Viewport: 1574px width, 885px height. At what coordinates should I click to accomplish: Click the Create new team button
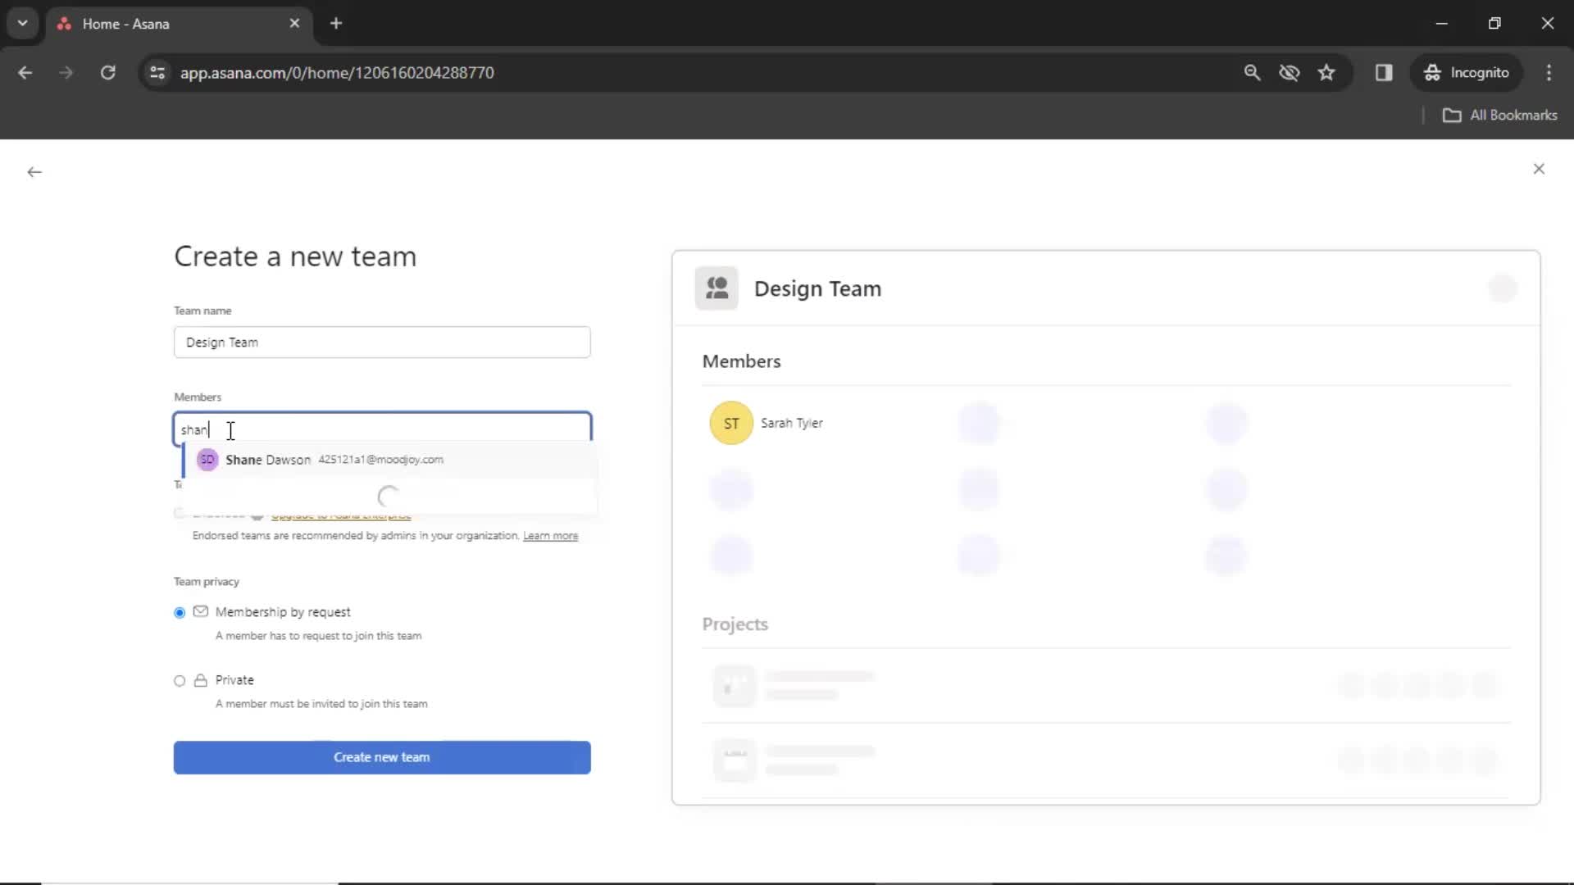(382, 757)
